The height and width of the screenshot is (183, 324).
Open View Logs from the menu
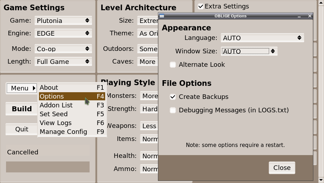click(x=72, y=123)
